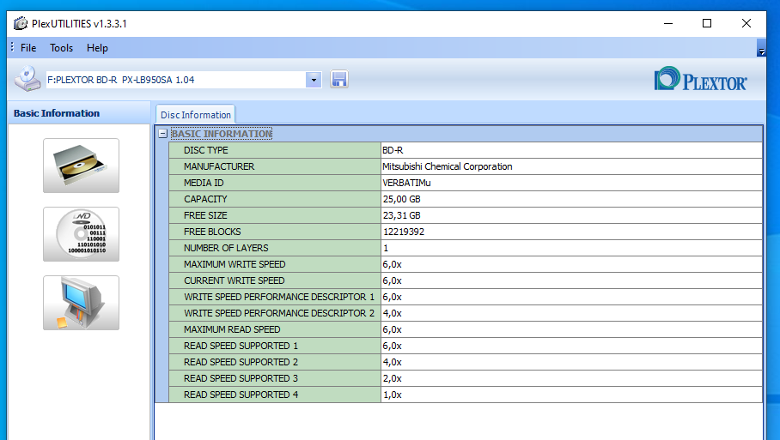Open the computer system information sidebar icon
This screenshot has width=780, height=440.
tap(81, 303)
